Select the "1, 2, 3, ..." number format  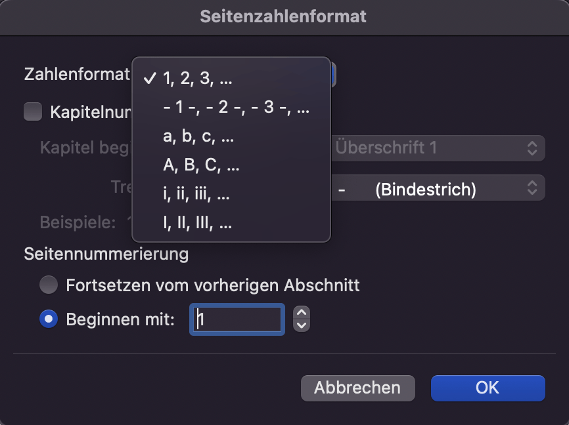tap(197, 79)
